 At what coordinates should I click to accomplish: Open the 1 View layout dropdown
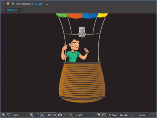pos(143,115)
